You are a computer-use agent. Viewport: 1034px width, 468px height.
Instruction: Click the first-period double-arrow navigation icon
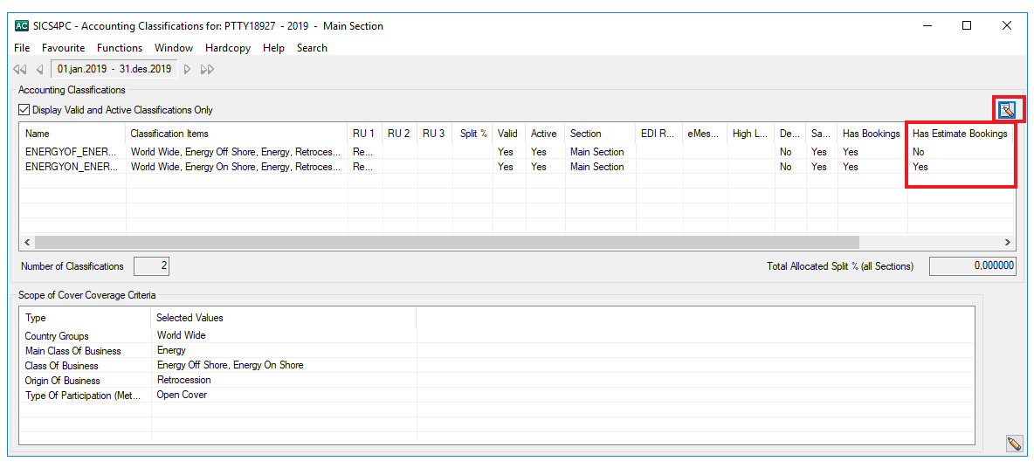[20, 69]
